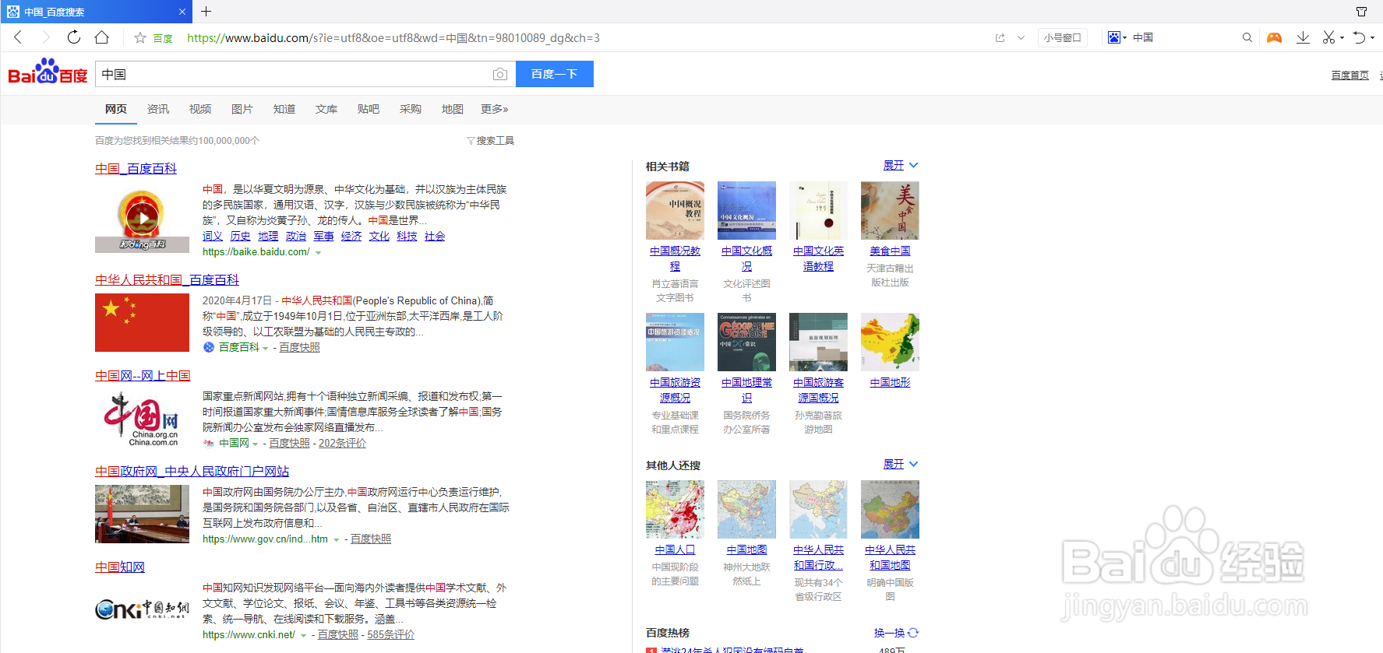Viewport: 1383px width, 653px height.
Task: Expand the arrow beside www.cnki.net URL
Action: tap(303, 636)
